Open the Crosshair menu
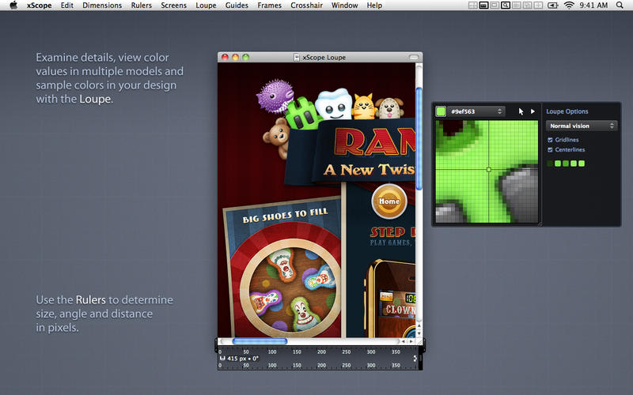Viewport: 633px width, 395px height. point(305,6)
